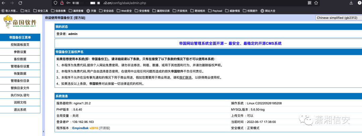The height and width of the screenshot is (136, 362).
Task: Open 管理备份设置 in the sidebar
Action: [20, 66]
